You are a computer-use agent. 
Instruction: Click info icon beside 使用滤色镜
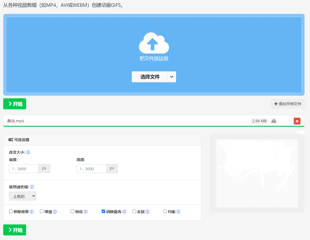(32, 187)
